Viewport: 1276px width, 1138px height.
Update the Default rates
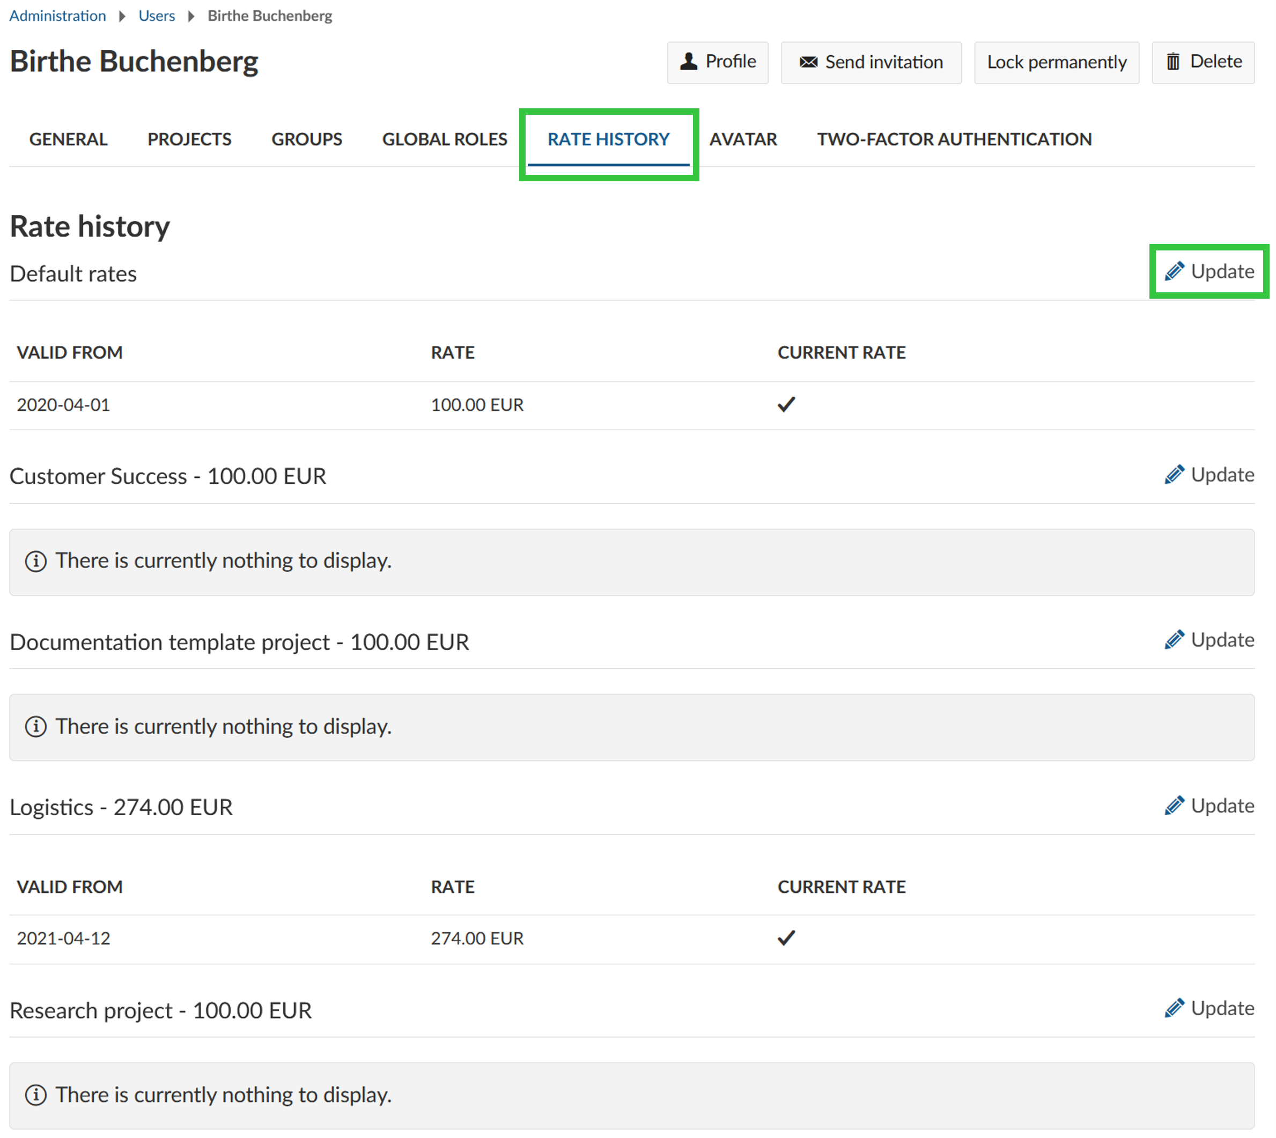pos(1209,271)
